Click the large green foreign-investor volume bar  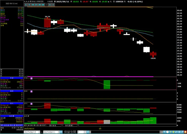pyautogui.click(x=107, y=85)
